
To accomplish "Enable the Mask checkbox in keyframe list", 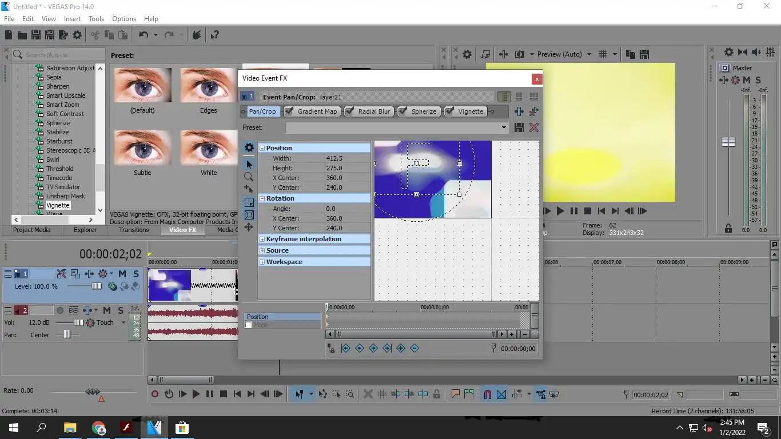I will point(248,325).
